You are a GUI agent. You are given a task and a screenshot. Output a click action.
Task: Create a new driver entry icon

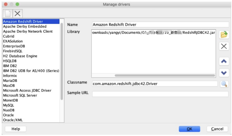(x=8, y=13)
